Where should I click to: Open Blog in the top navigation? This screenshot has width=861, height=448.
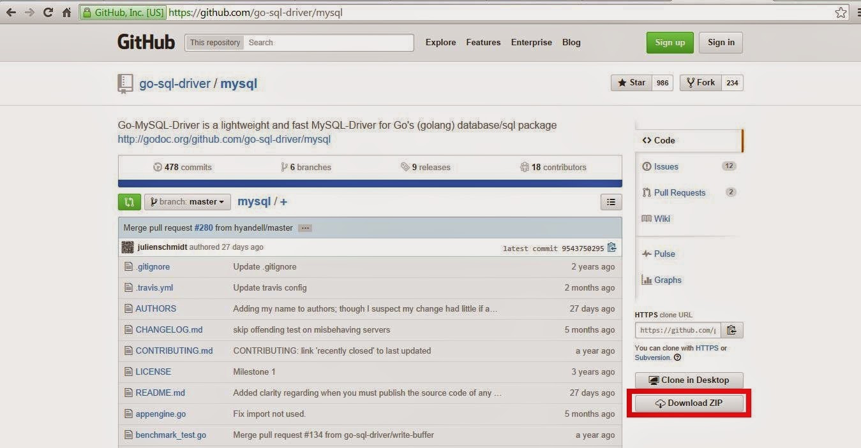(571, 43)
